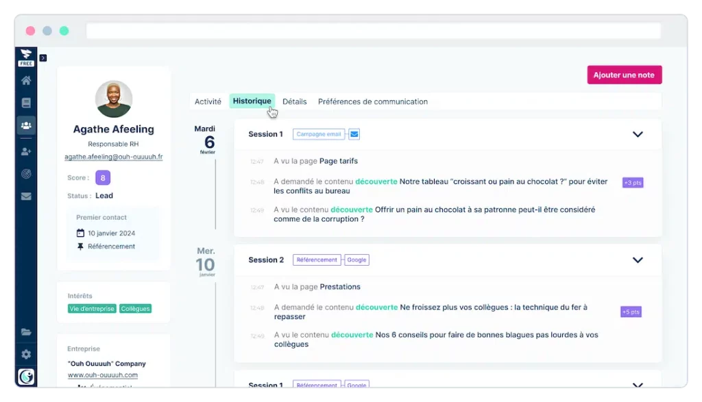The height and width of the screenshot is (402, 702).
Task: Open the www.ouh-ouuuuh.com link
Action: [103, 375]
